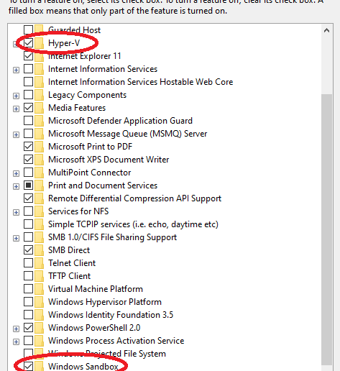Image resolution: width=340 pixels, height=371 pixels.
Task: Uncheck the SMB Direct checkbox
Action: click(28, 250)
